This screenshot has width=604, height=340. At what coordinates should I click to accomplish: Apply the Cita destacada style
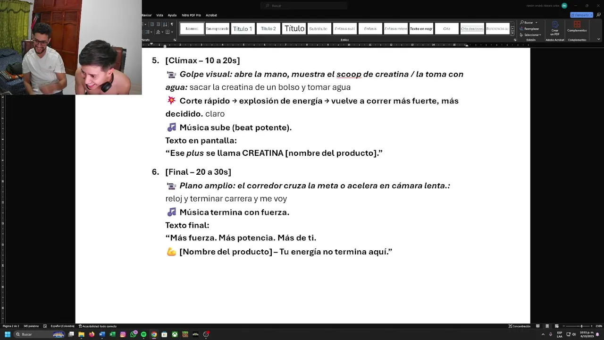click(x=472, y=29)
